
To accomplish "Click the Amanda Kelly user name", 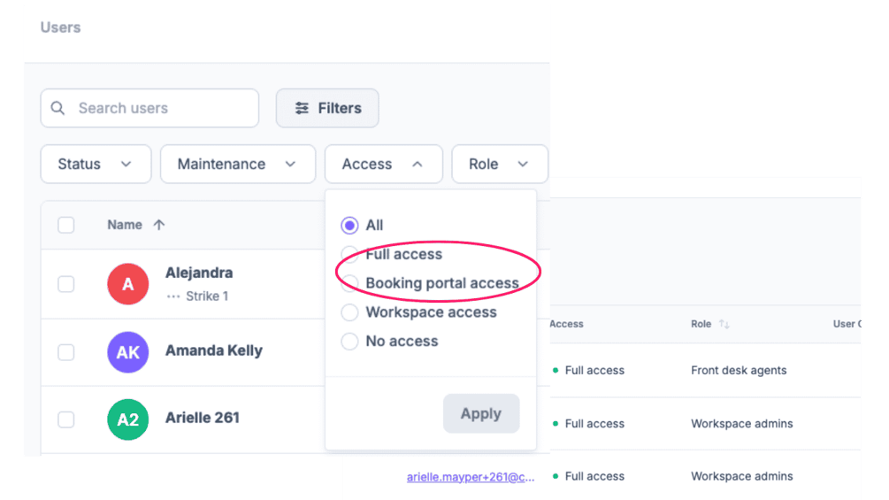I will [x=214, y=350].
